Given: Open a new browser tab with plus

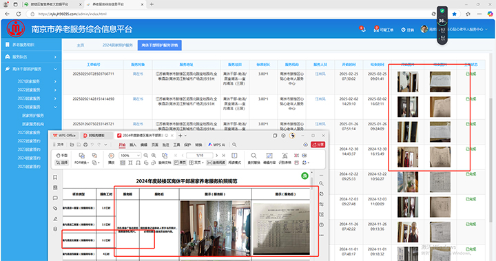Looking at the screenshot, I should point(152,4).
